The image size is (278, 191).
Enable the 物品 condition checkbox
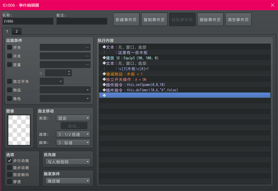[10, 90]
